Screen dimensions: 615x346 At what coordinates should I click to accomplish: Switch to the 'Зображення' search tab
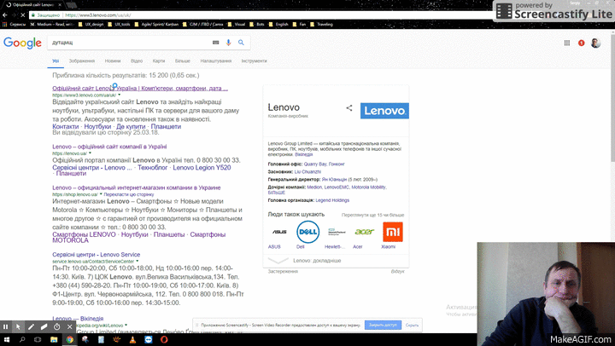click(82, 61)
